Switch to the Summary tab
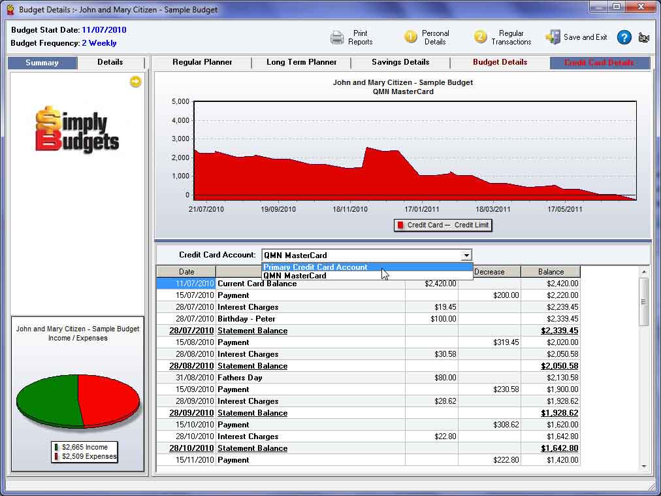661x496 pixels. 42,63
